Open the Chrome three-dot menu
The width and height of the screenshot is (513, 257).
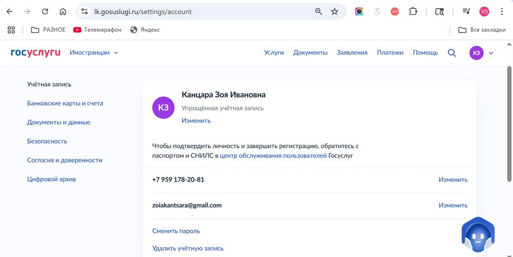(502, 12)
